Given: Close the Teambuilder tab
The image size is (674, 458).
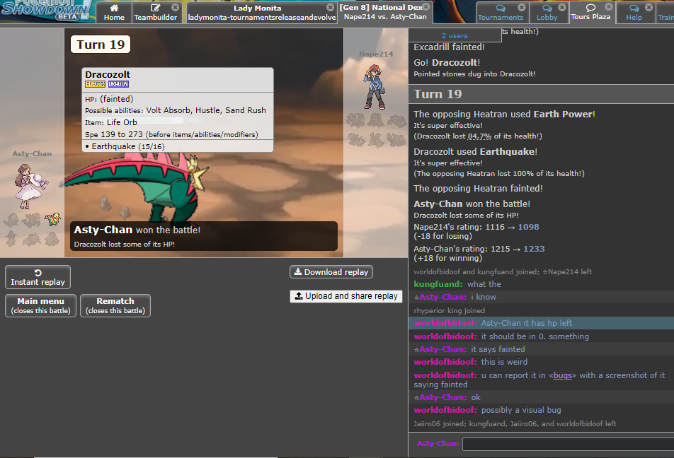Looking at the screenshot, I should pyautogui.click(x=175, y=7).
